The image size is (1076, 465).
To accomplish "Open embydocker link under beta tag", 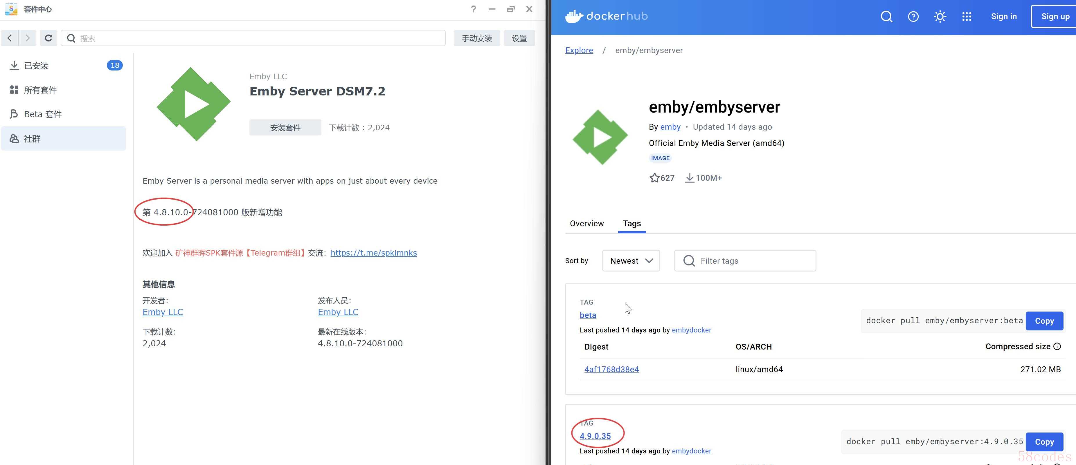I will coord(691,330).
